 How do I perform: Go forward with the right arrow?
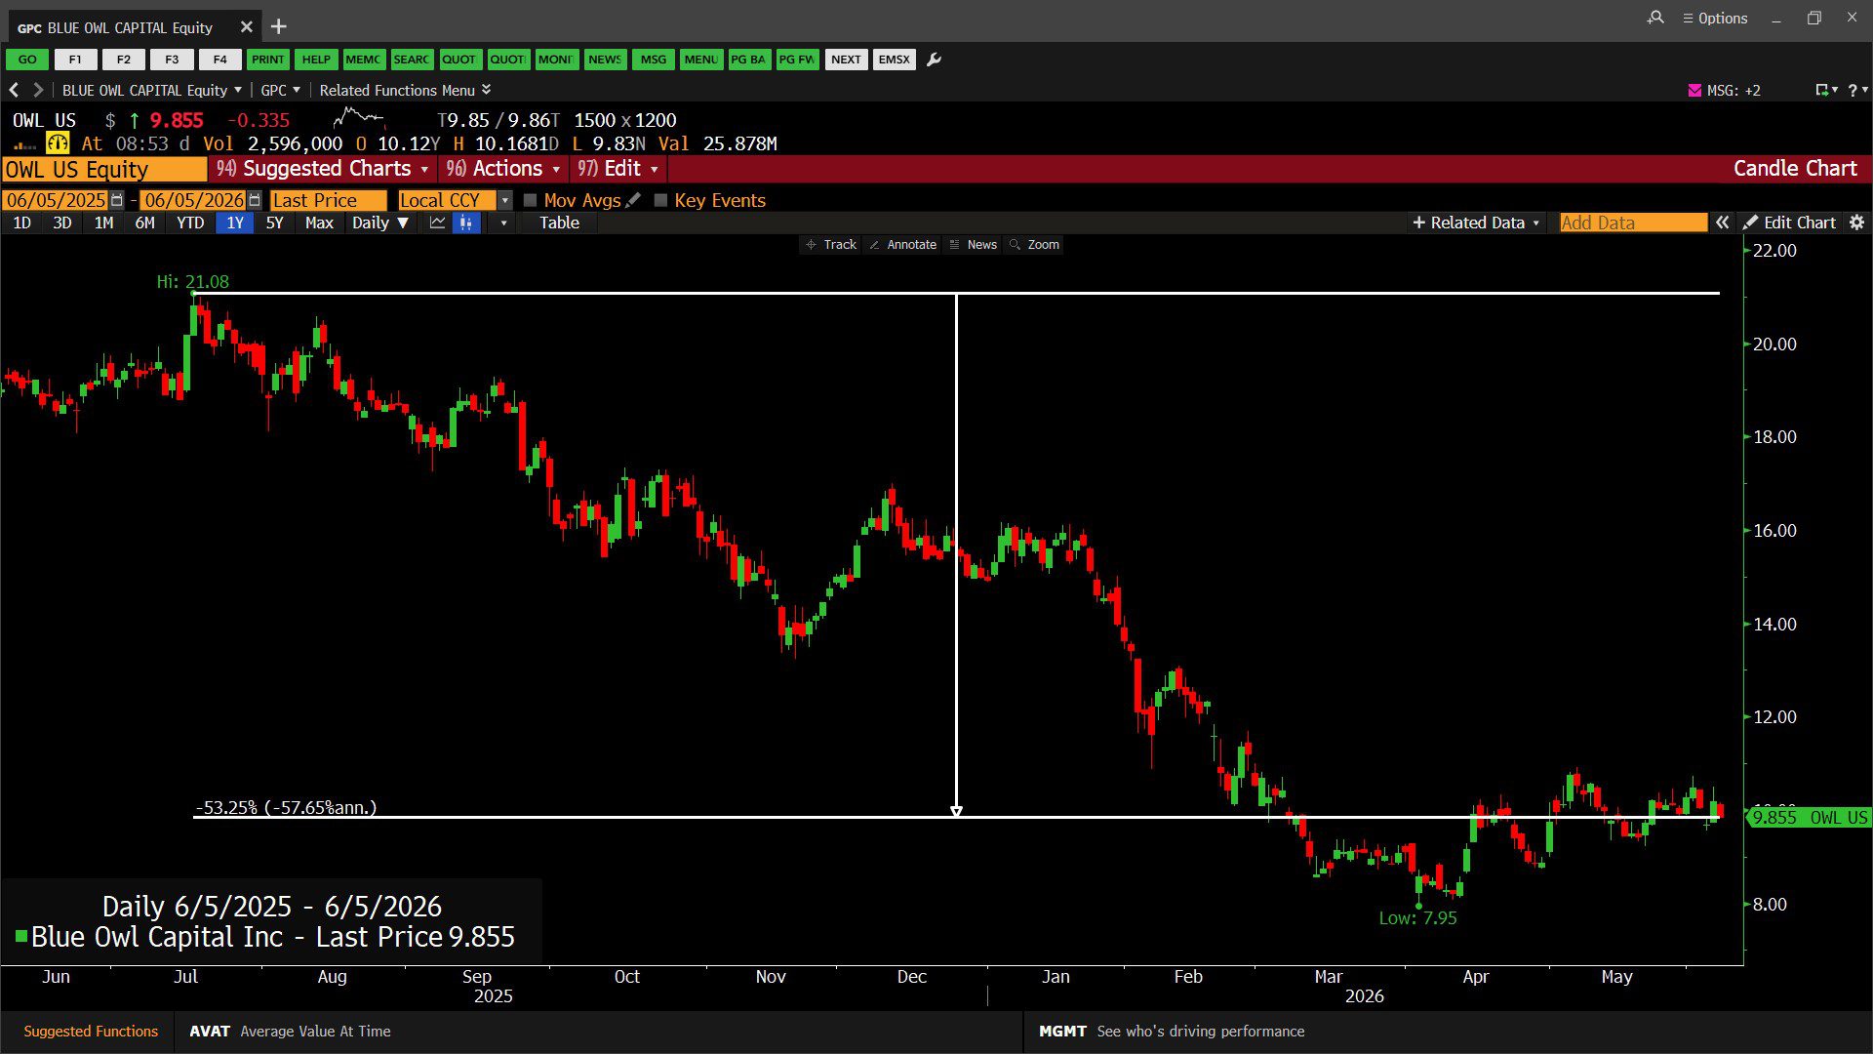point(38,90)
